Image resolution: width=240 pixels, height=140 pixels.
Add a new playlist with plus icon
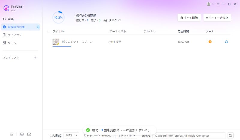tap(35, 58)
